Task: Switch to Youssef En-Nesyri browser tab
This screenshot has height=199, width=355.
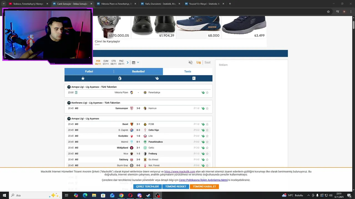Action: click(x=204, y=4)
